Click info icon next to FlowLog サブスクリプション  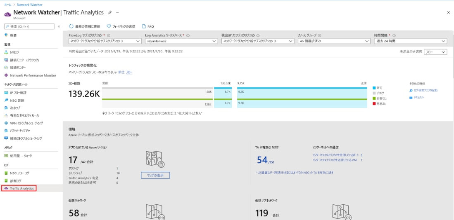109,35
